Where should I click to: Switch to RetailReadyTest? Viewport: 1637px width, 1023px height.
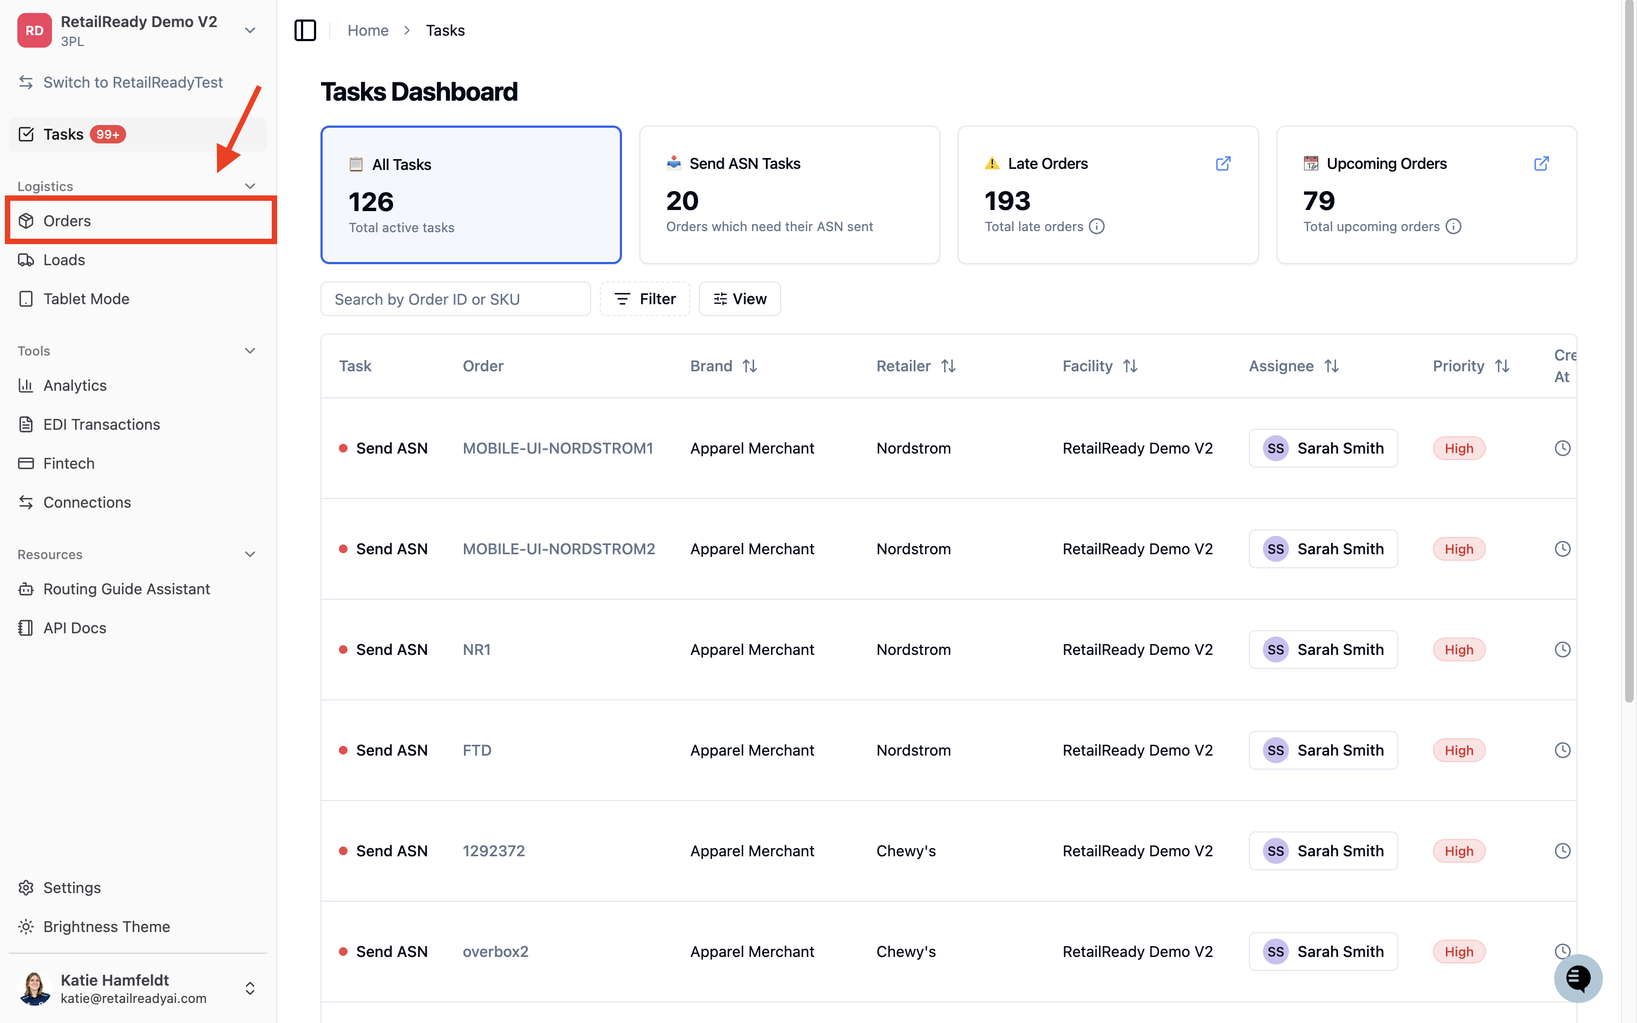tap(133, 82)
